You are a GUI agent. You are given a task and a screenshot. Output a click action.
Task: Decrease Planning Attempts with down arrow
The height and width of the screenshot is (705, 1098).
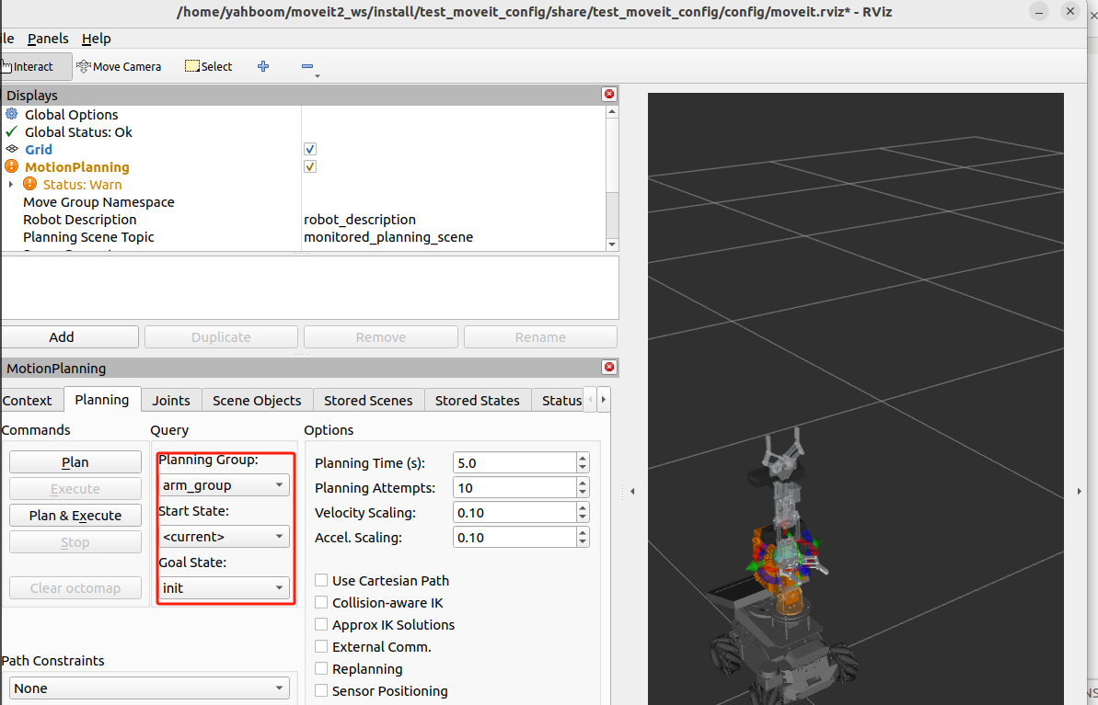(x=583, y=493)
